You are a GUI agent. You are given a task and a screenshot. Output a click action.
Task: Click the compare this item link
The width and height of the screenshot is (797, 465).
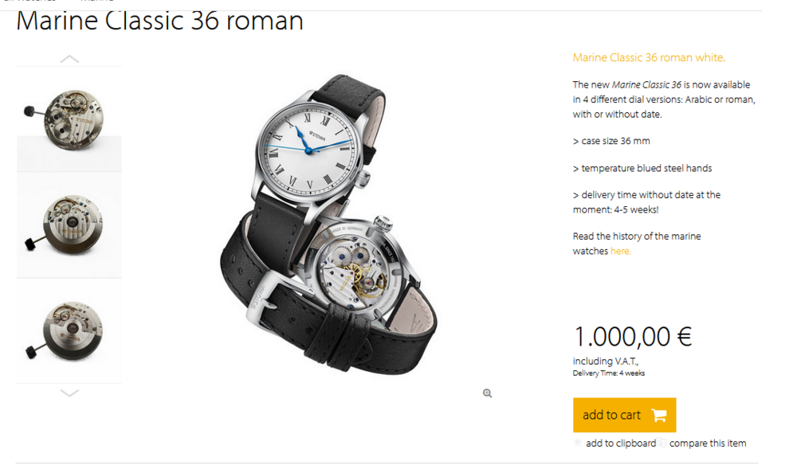(x=708, y=444)
